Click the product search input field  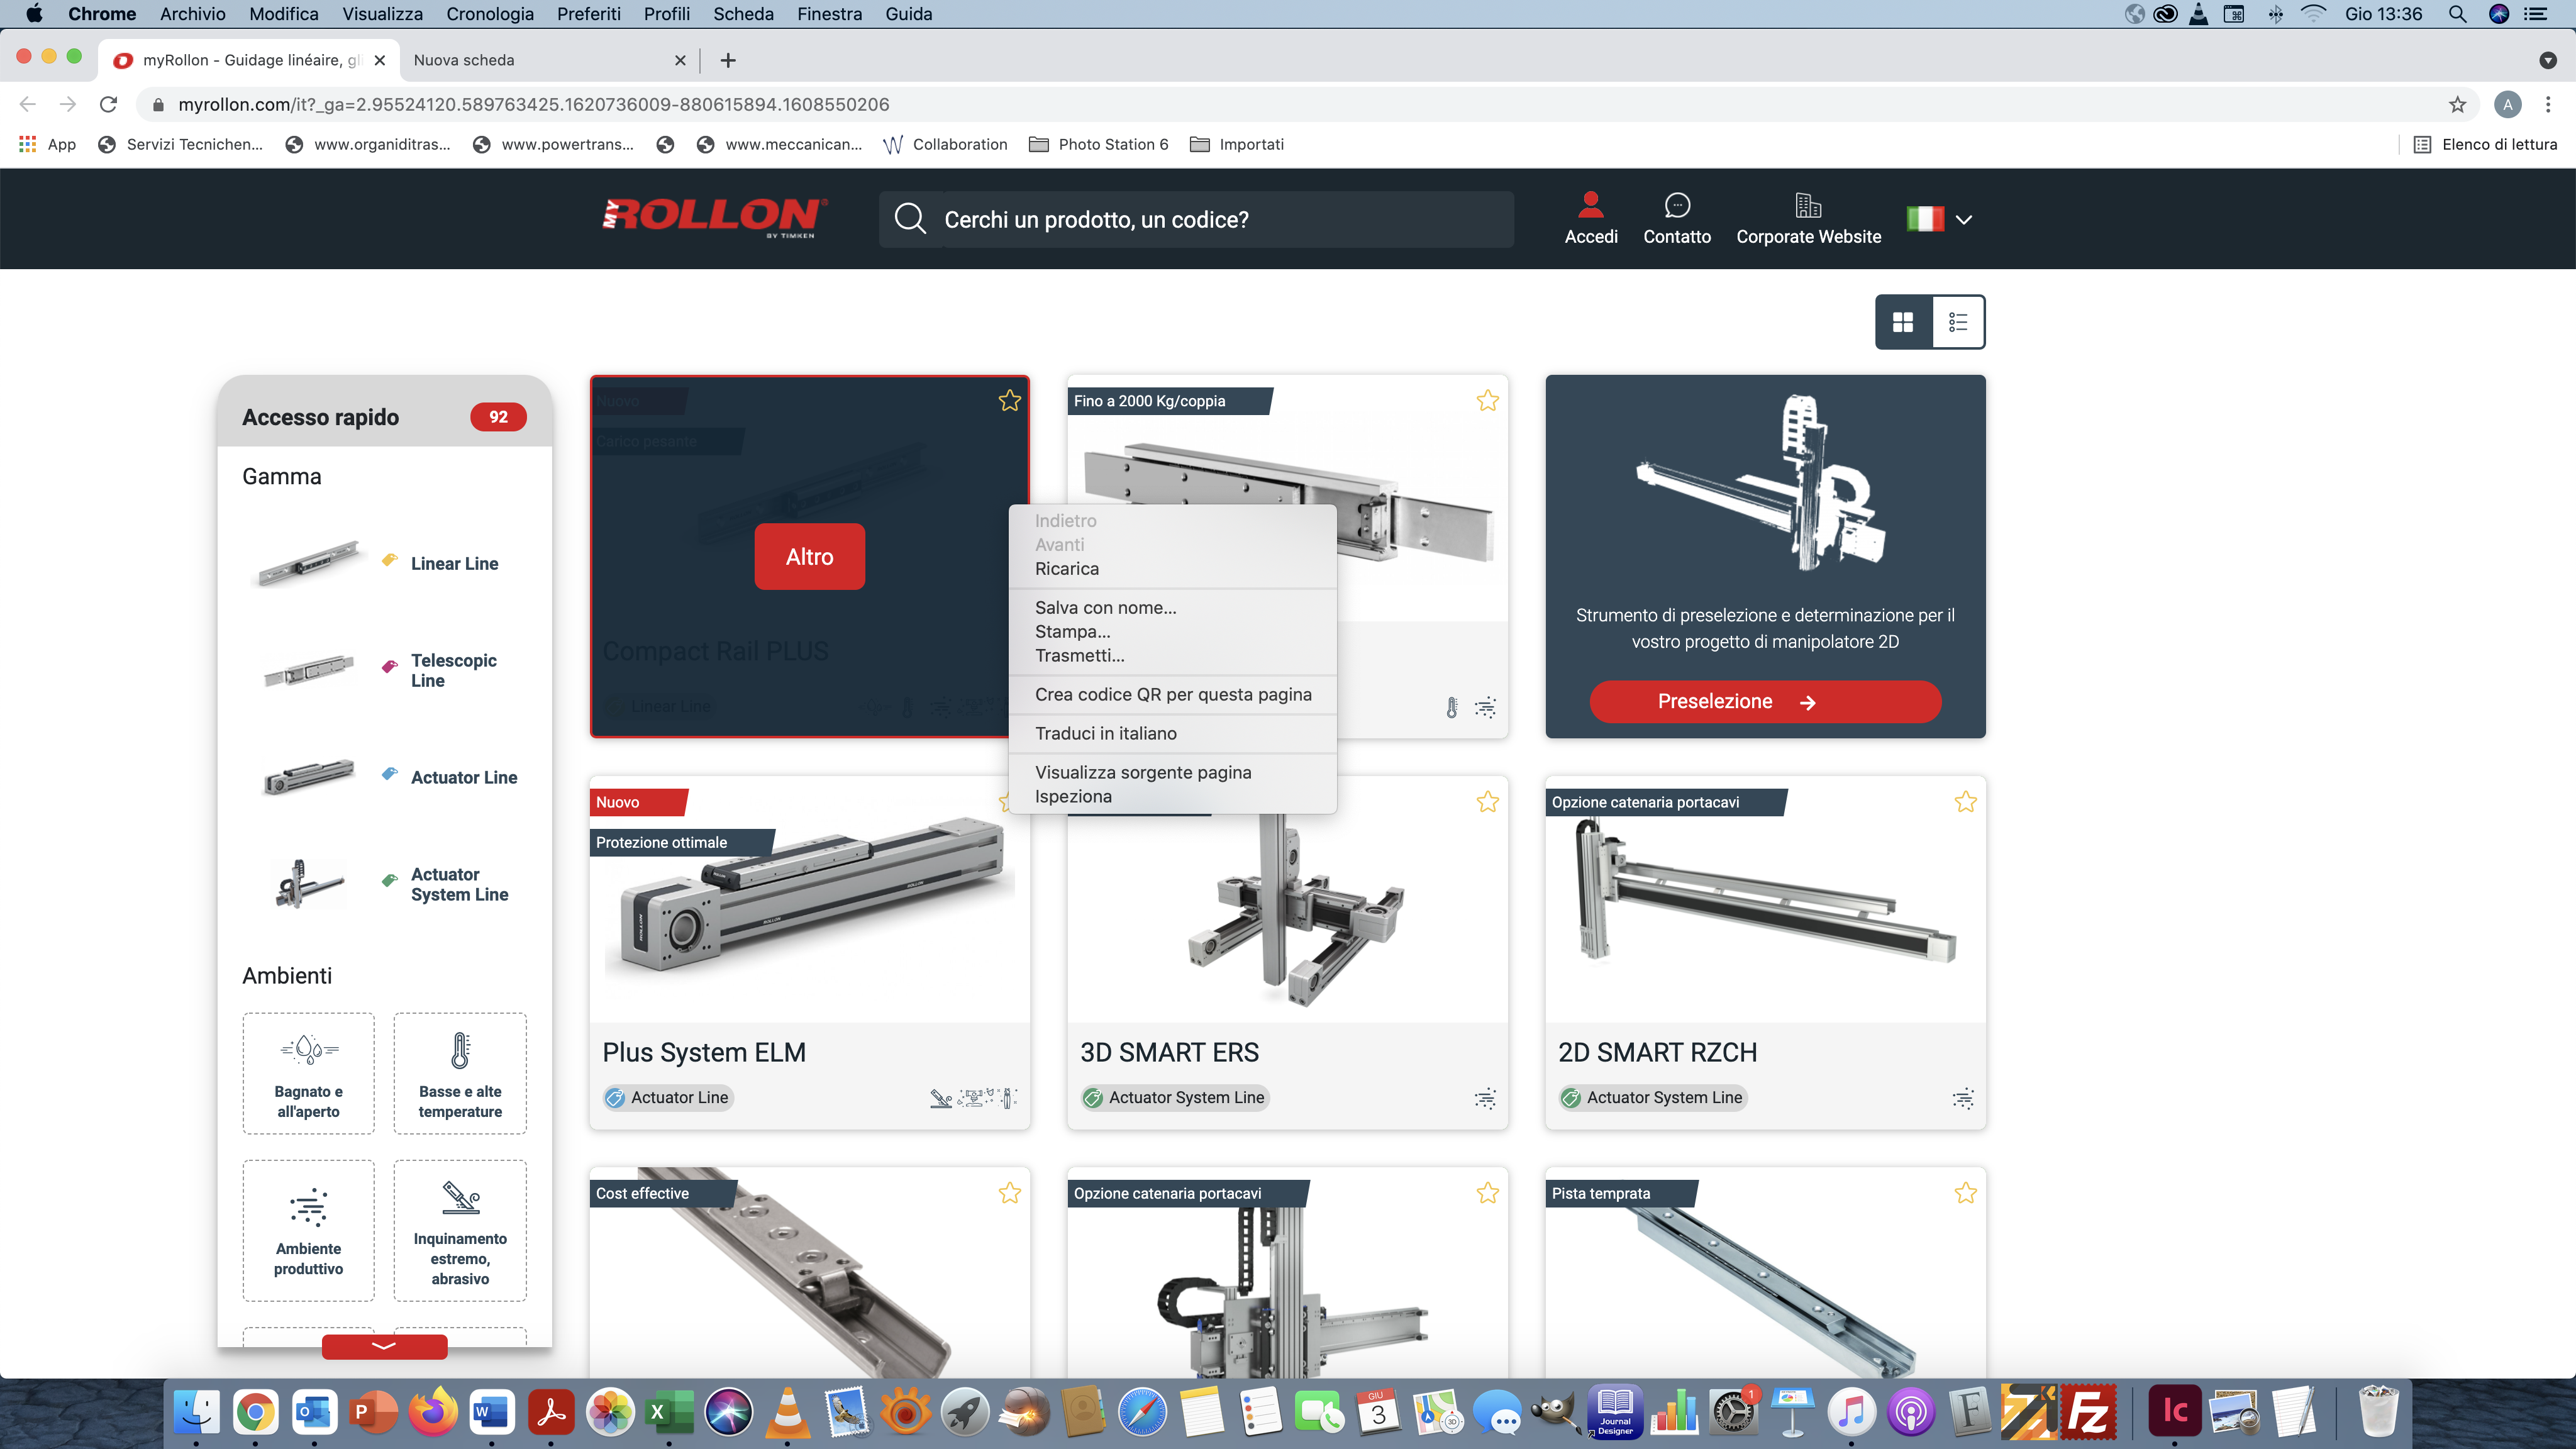click(1196, 219)
